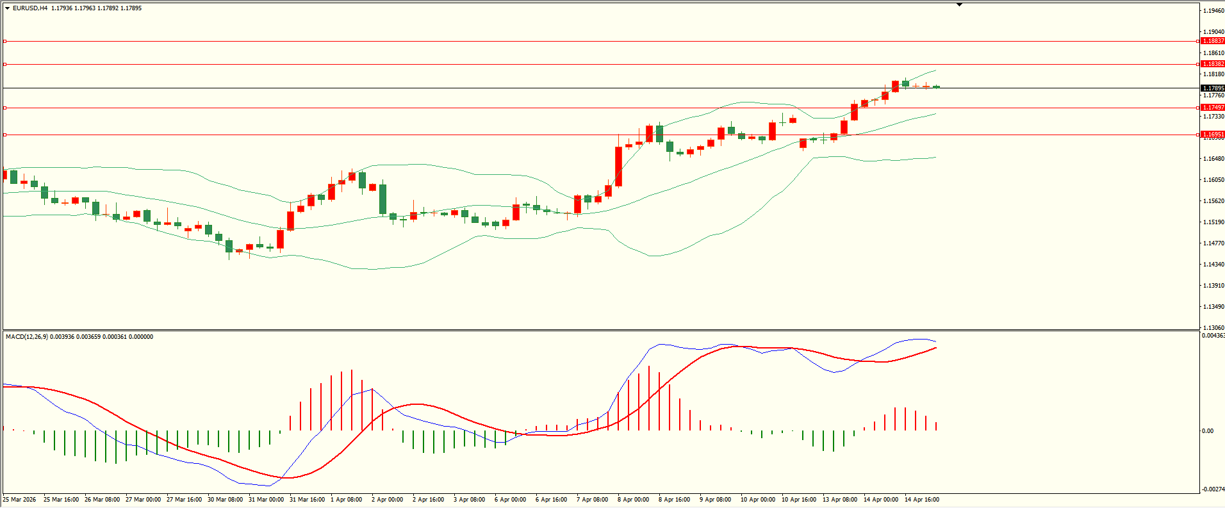
Task: Click the right handle of 1.18837 line
Action: [x=1197, y=41]
